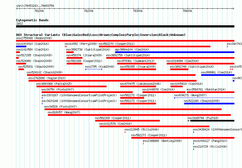Select the nsv979361 (Sudmant2013) label

tap(136, 61)
